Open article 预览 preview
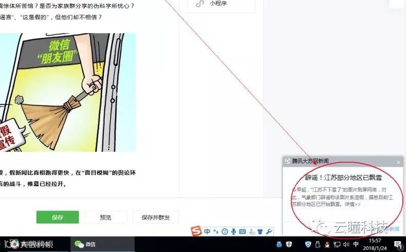Image resolution: width=406 pixels, height=252 pixels. pos(106,217)
